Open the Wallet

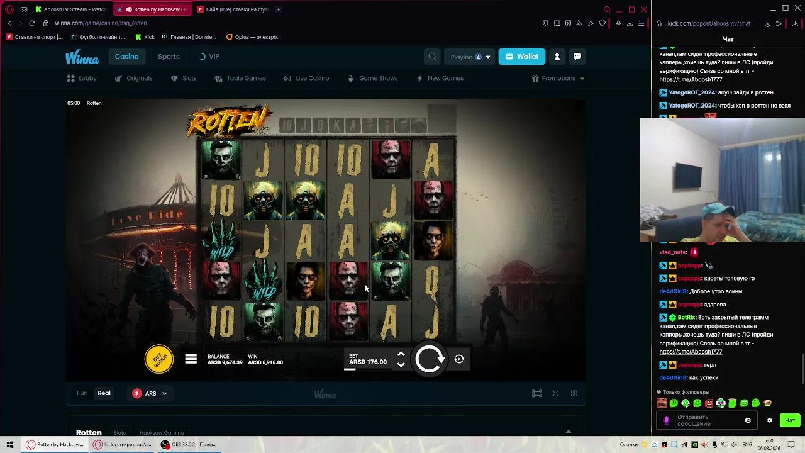(x=521, y=57)
